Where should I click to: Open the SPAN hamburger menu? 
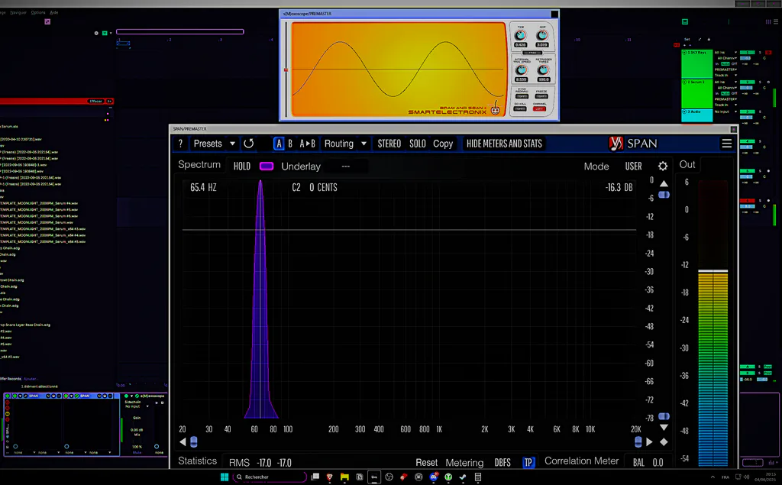(727, 144)
